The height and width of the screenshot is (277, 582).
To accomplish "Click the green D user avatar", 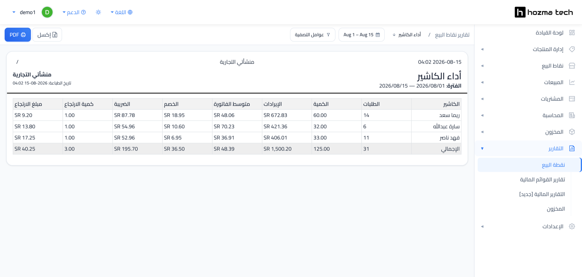I will [x=47, y=12].
